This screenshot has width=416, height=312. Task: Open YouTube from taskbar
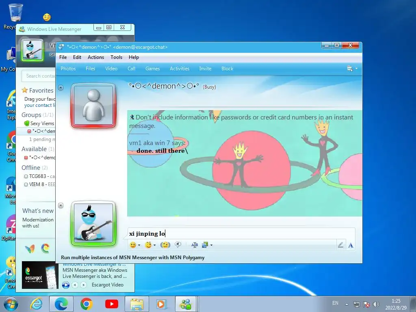click(112, 304)
